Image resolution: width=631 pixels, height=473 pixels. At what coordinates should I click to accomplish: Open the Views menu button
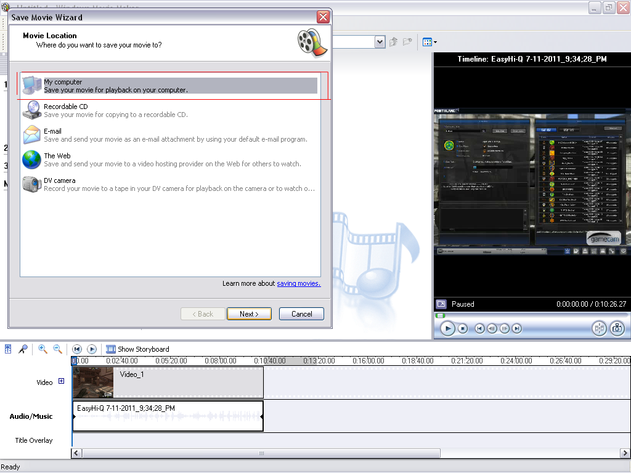(x=429, y=42)
